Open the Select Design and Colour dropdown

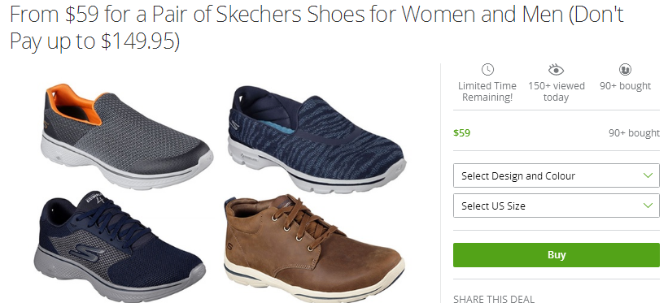point(556,175)
